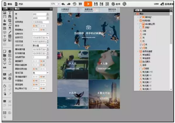The image size is (175, 123).
Task: Select the line drawing tool
Action: pyautogui.click(x=10, y=32)
